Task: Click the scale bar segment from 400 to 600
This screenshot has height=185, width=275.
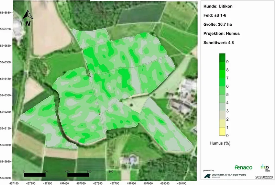Action: (x=78, y=175)
